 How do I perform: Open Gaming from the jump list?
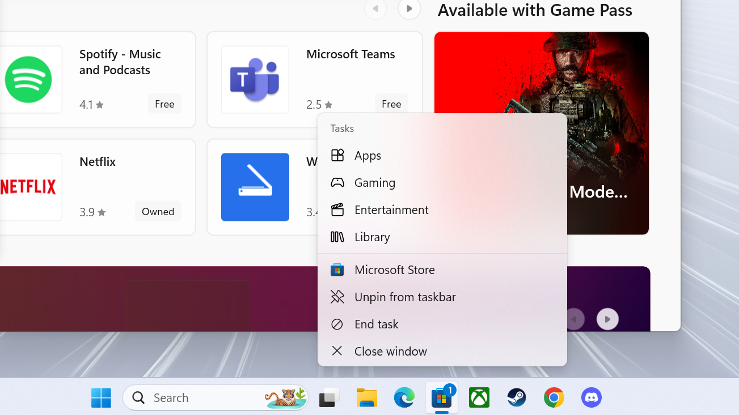click(375, 182)
